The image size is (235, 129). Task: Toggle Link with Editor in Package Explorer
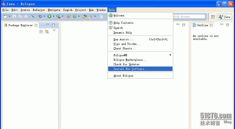[47, 31]
